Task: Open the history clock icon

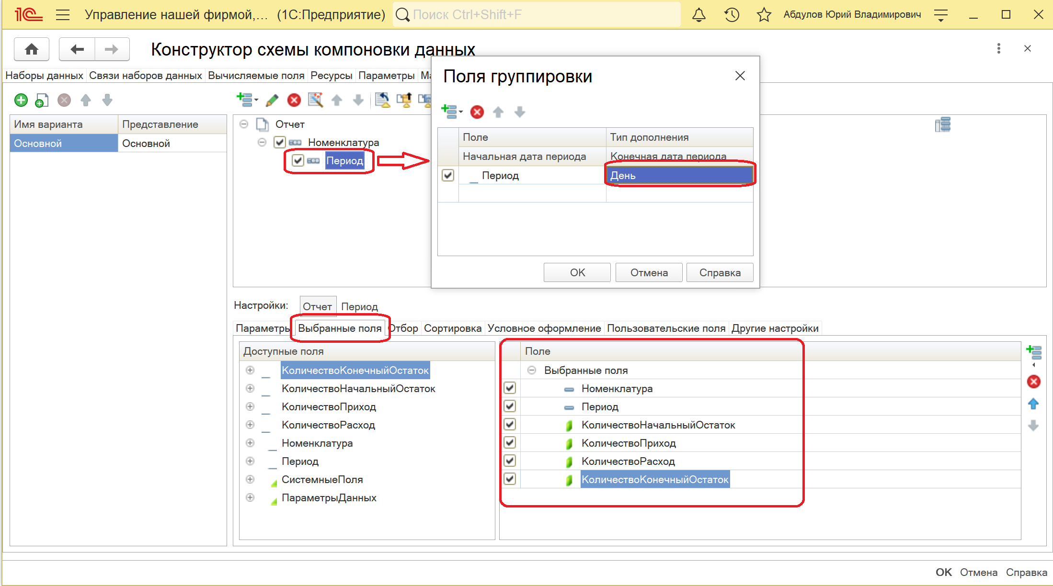Action: tap(732, 15)
